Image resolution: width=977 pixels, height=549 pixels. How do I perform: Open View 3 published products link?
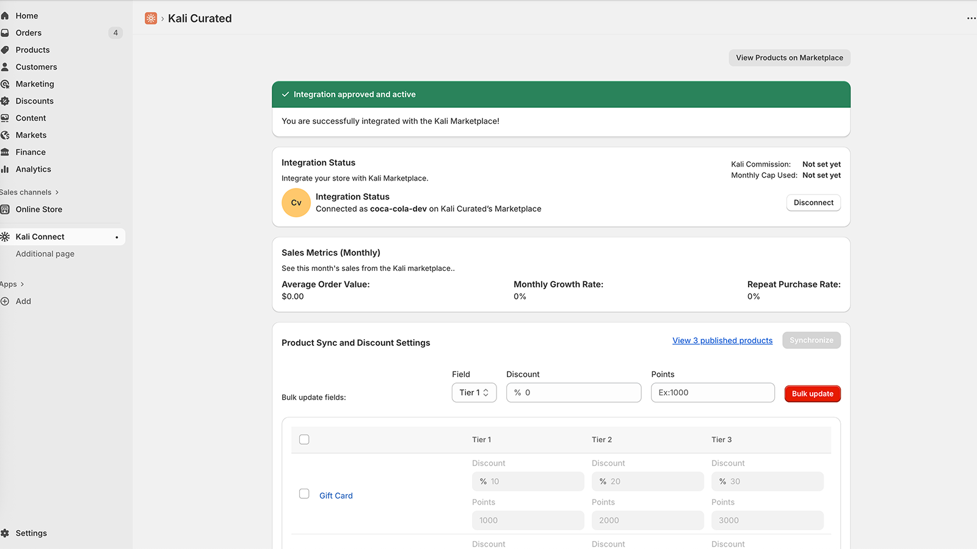coord(722,340)
